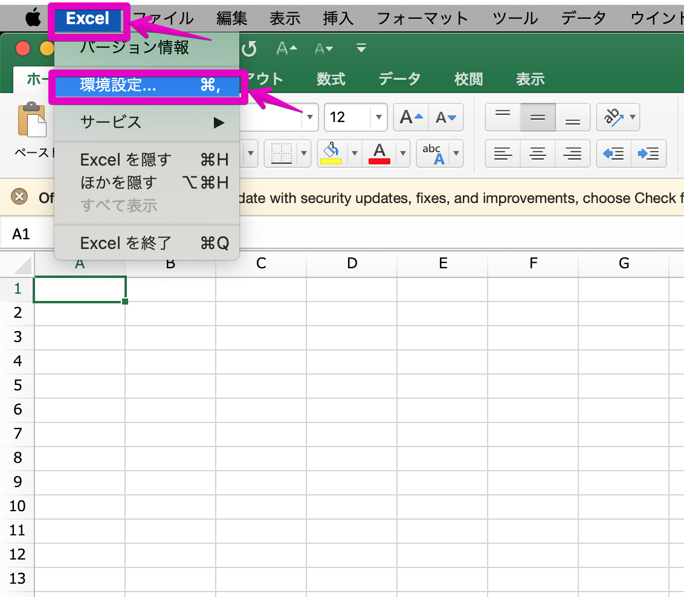Open the fill color dropdown arrow
684x597 pixels.
[x=355, y=153]
